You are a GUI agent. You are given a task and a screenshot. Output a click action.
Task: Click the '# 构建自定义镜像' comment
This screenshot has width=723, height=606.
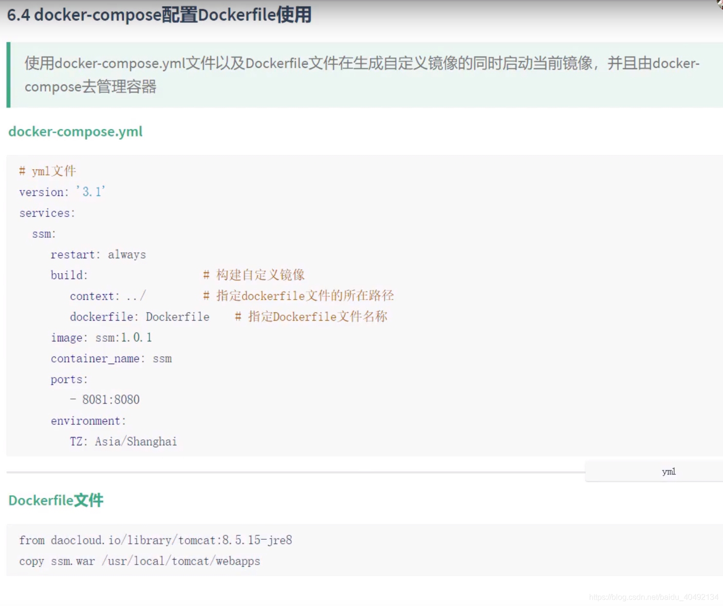254,275
